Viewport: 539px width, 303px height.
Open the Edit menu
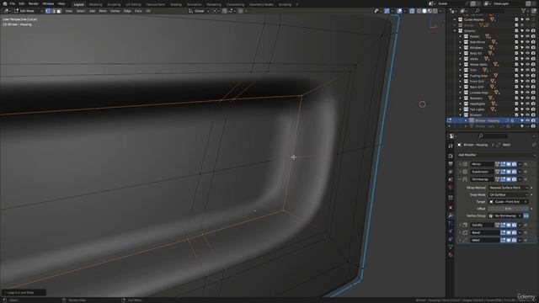coord(22,3)
